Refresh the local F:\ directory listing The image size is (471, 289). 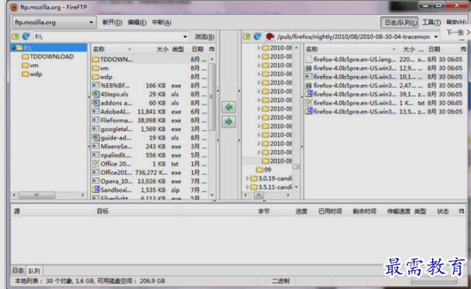click(26, 37)
